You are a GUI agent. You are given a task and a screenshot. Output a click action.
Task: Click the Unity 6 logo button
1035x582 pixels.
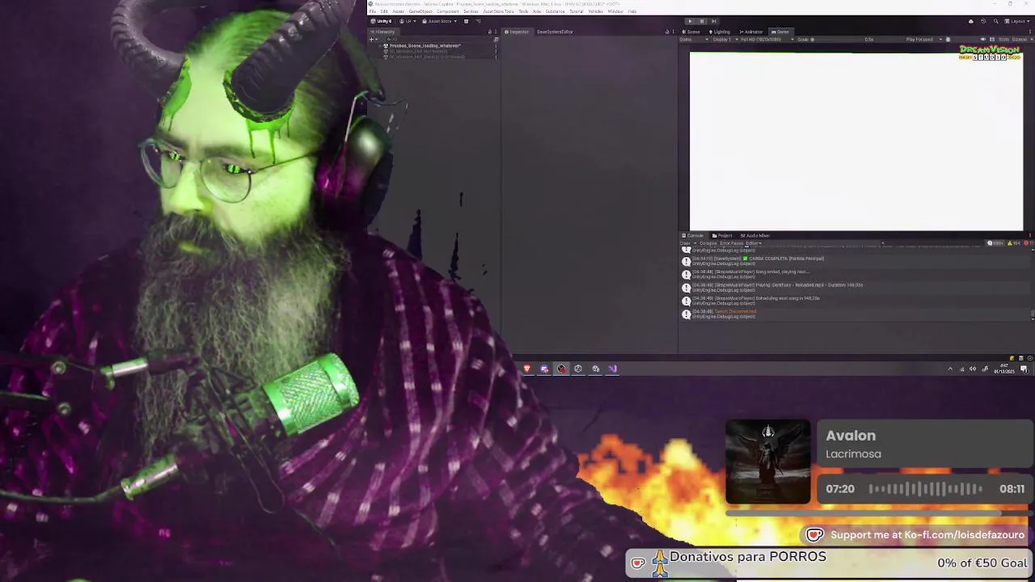[382, 21]
